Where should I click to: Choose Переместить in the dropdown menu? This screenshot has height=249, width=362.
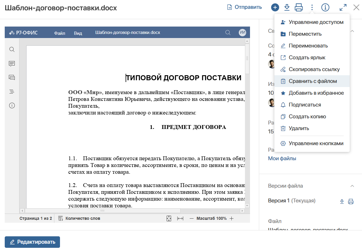pos(312,34)
